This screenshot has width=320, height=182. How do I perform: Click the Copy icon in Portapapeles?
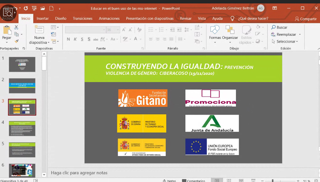click(x=17, y=34)
